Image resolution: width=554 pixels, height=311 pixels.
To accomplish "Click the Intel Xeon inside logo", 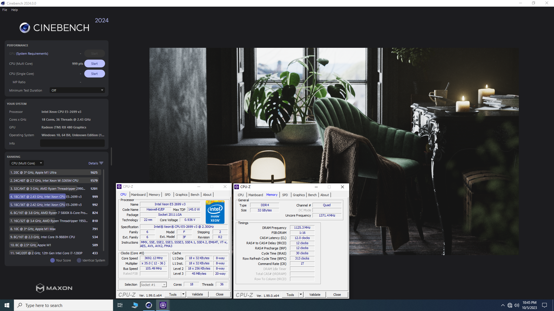I will [x=215, y=212].
